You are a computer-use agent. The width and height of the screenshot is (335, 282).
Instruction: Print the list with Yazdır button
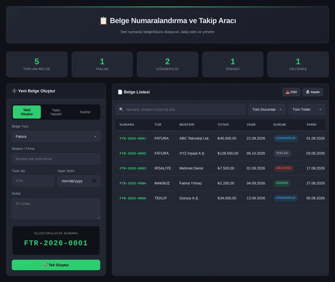[313, 92]
